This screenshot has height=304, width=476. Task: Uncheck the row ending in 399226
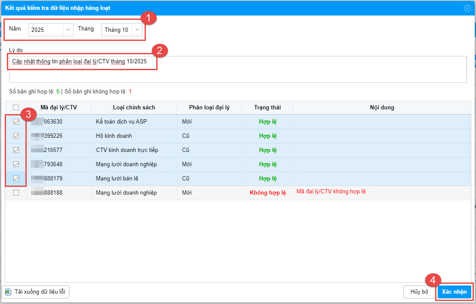click(x=16, y=136)
